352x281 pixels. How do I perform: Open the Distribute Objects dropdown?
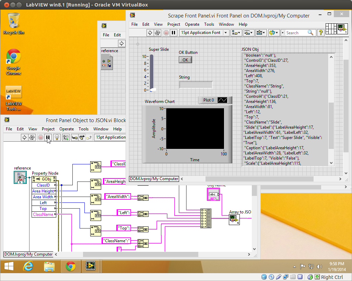click(x=248, y=33)
